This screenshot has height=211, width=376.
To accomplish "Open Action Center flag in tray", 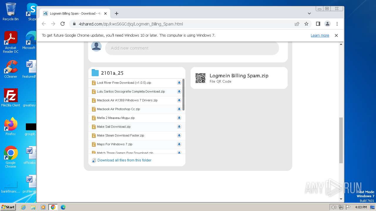I will coord(348,207).
